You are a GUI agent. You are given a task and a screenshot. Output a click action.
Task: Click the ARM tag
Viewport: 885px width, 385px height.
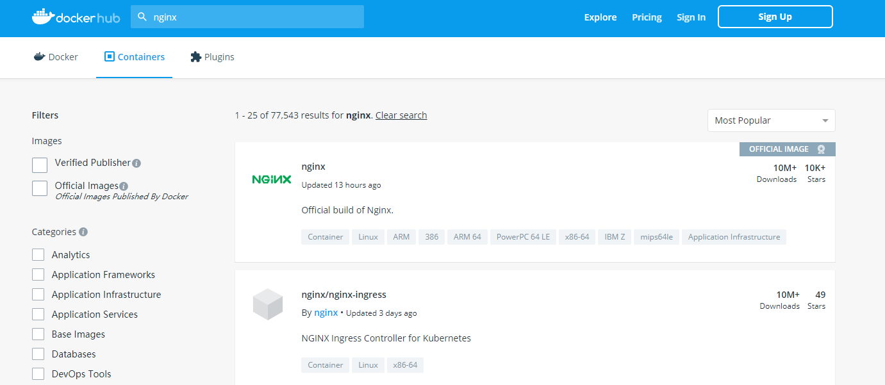[401, 237]
